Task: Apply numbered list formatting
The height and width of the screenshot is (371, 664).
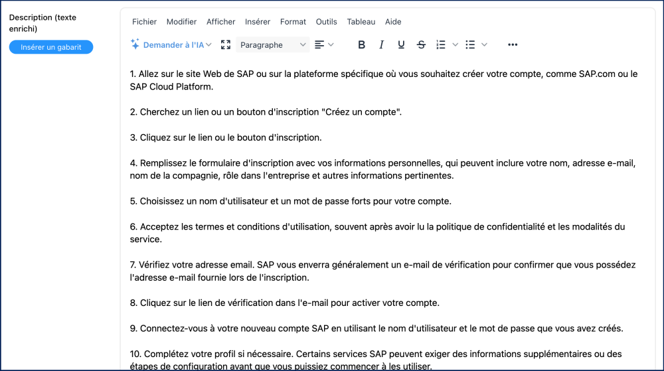Action: [441, 45]
